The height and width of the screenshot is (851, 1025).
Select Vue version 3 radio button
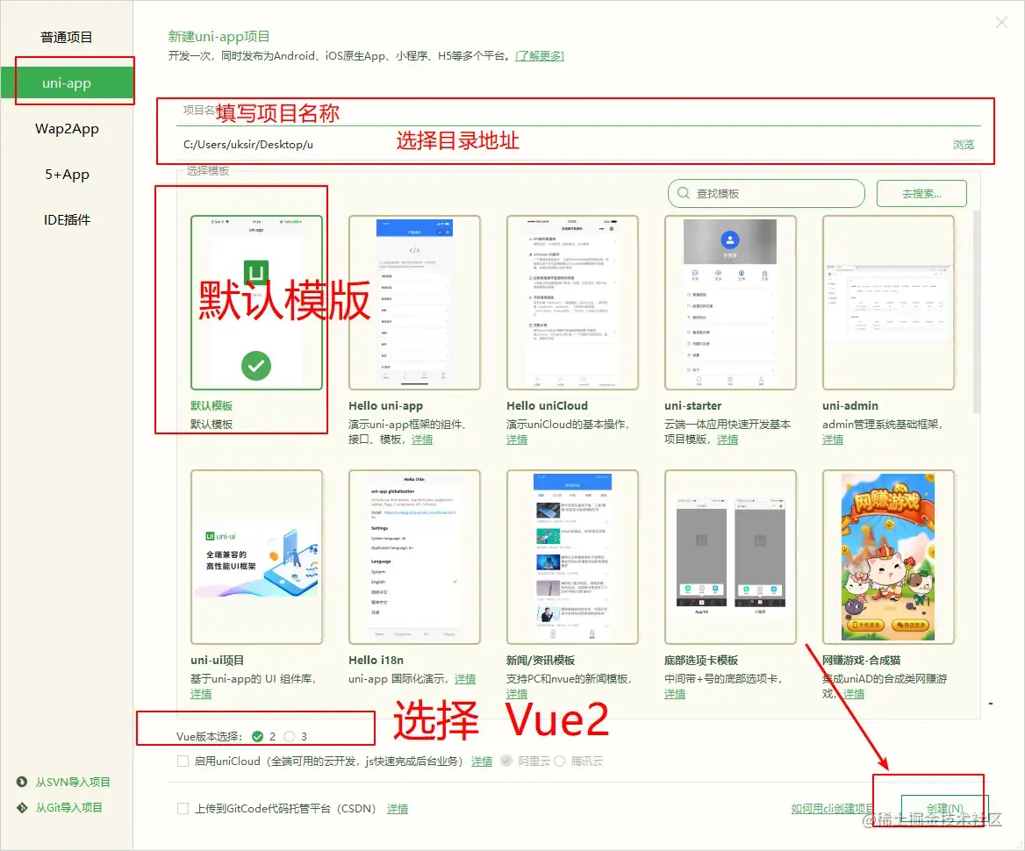[x=289, y=736]
